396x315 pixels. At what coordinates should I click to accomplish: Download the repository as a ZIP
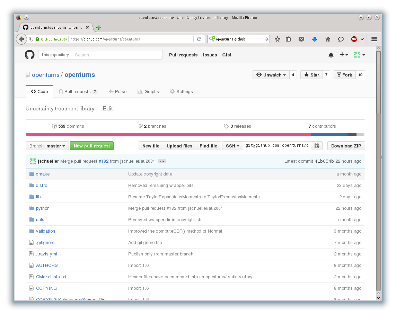coord(346,146)
